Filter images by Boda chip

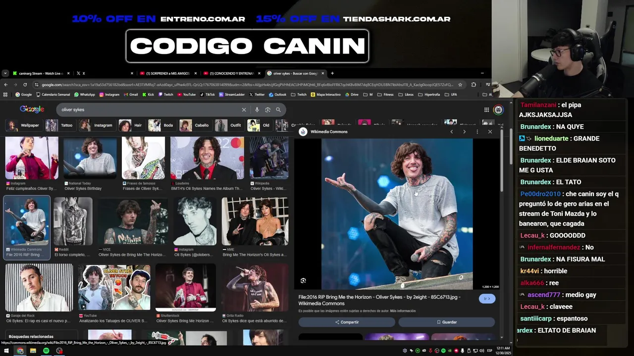pos(161,125)
